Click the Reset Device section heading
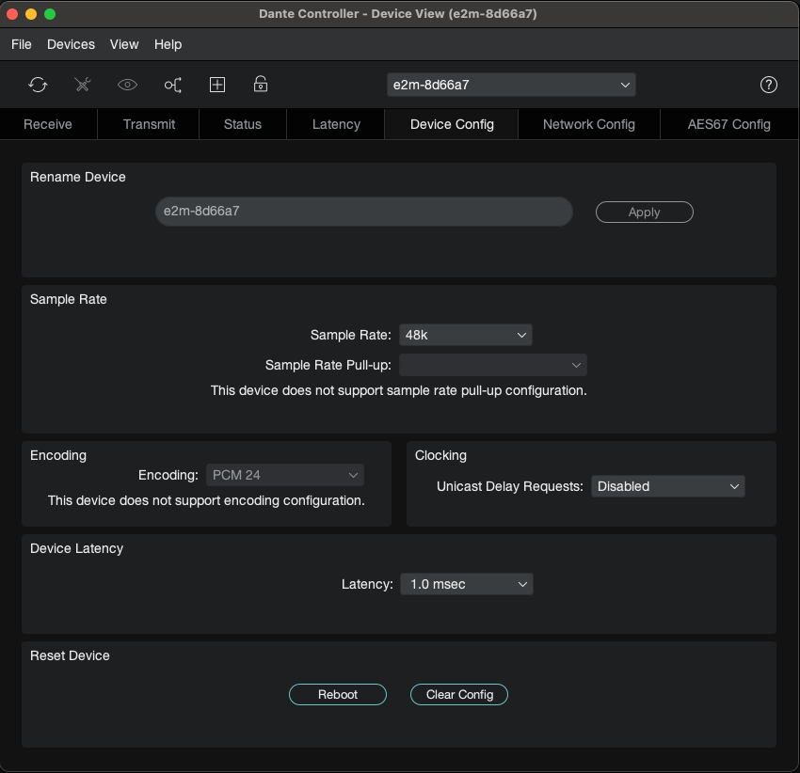 [70, 655]
